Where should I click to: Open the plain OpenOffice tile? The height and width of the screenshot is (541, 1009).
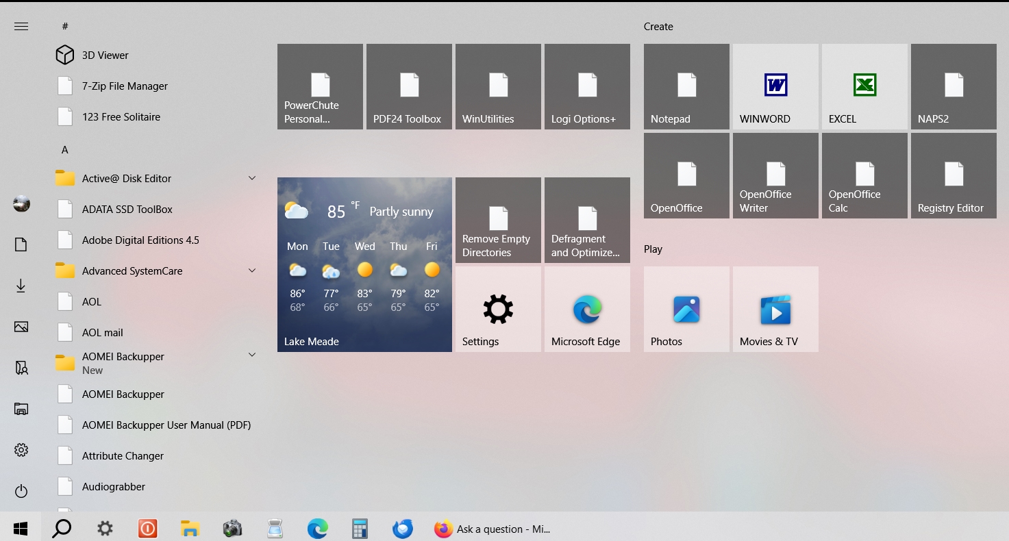point(686,175)
